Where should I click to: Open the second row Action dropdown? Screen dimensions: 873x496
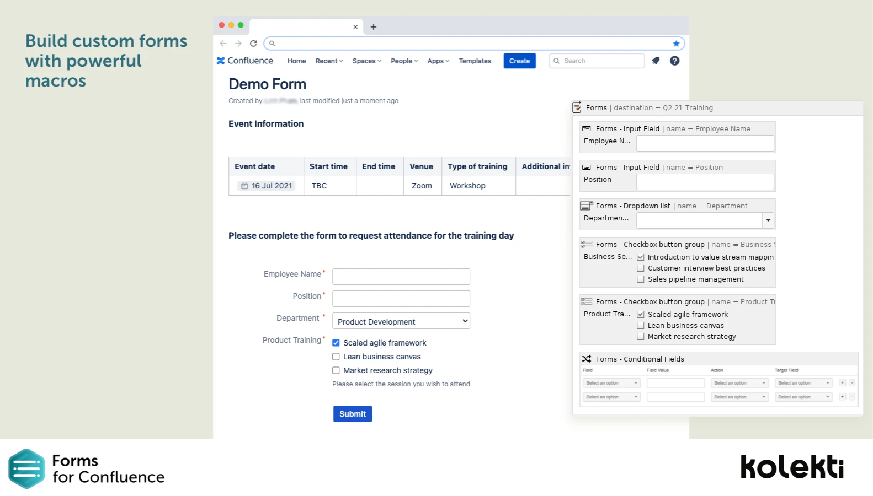click(x=739, y=397)
